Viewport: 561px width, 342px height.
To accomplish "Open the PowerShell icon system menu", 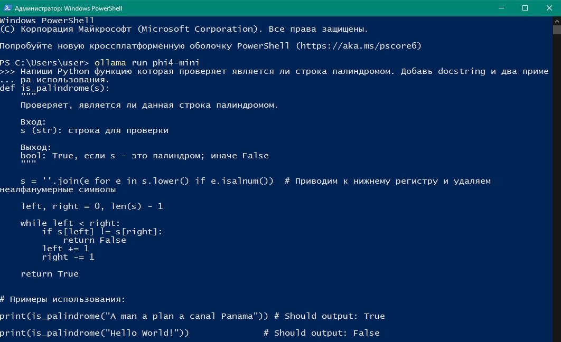I will click(x=7, y=8).
